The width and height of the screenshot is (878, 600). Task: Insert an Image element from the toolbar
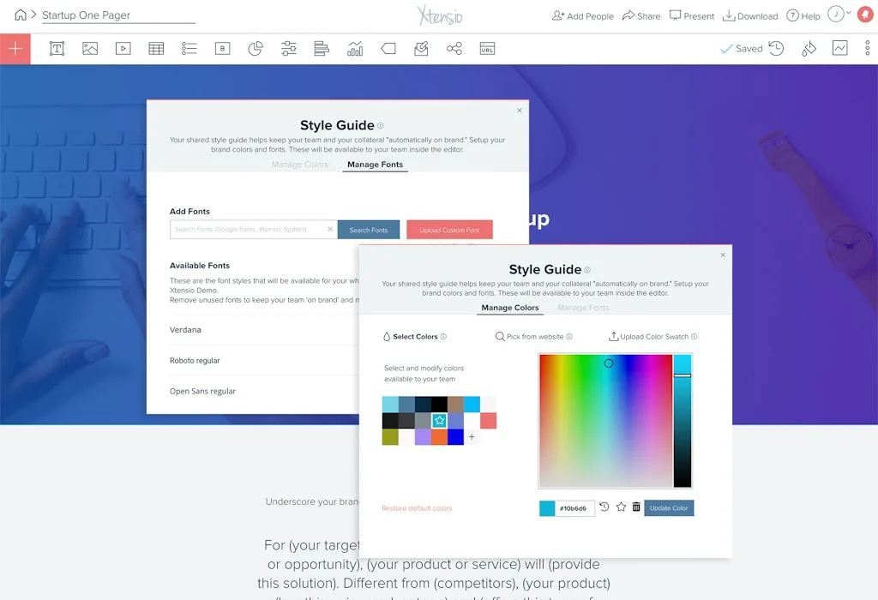pos(90,48)
